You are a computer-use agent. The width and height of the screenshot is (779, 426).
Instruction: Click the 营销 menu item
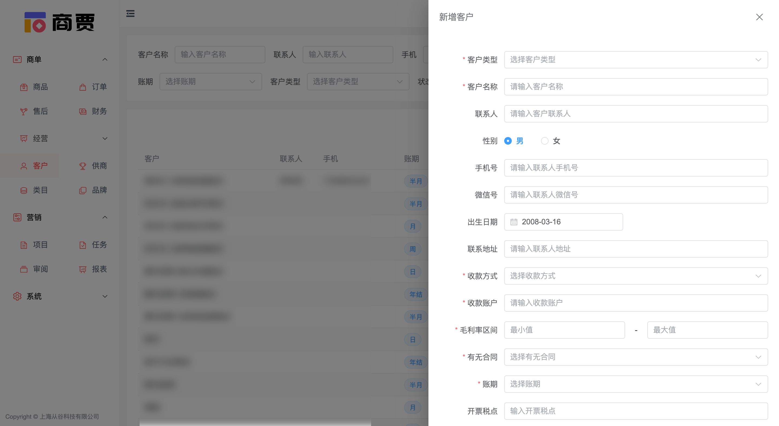34,217
